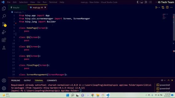Open the Selection menu

point(23,2)
